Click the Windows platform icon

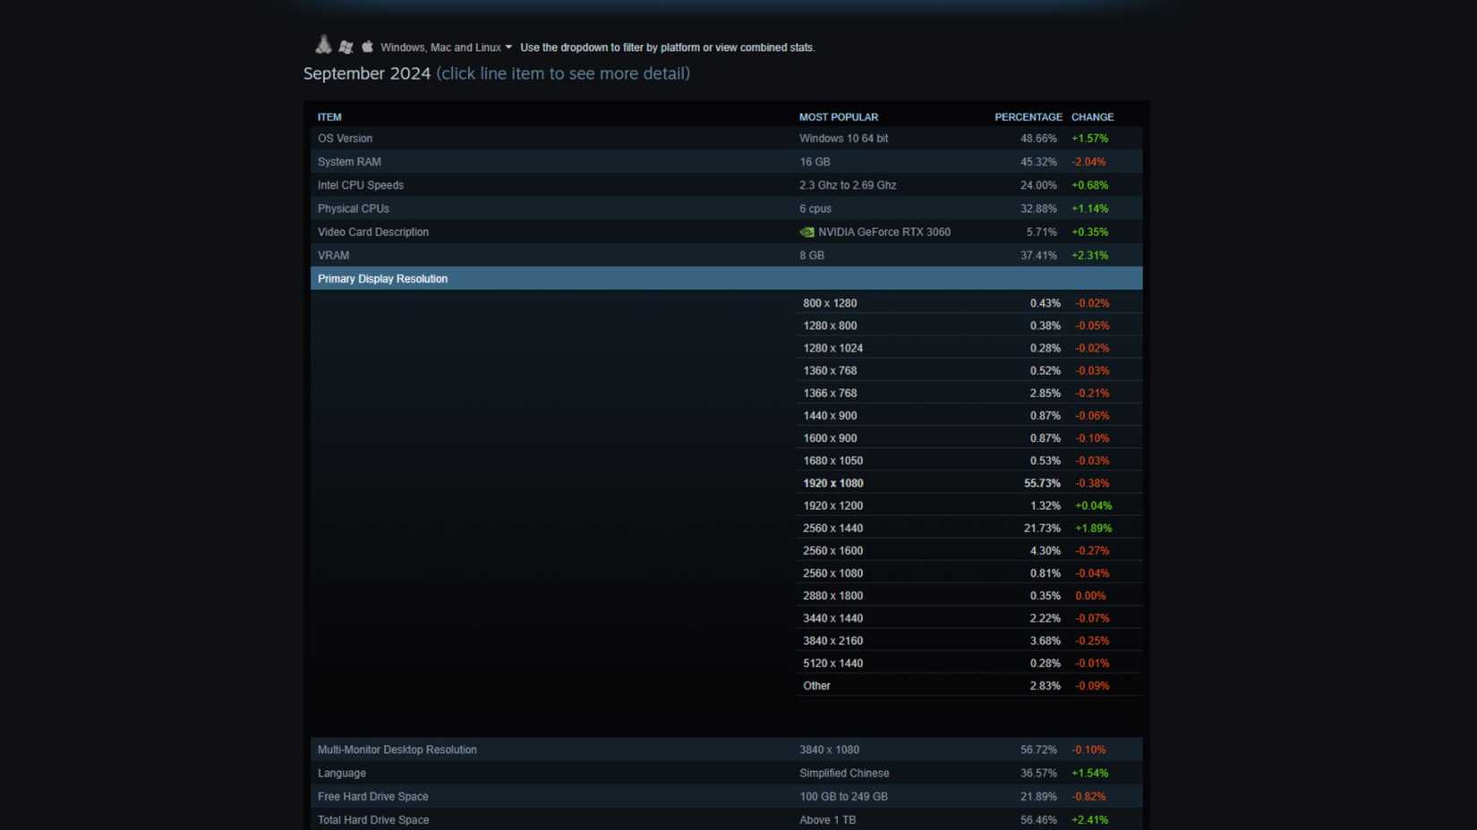346,47
